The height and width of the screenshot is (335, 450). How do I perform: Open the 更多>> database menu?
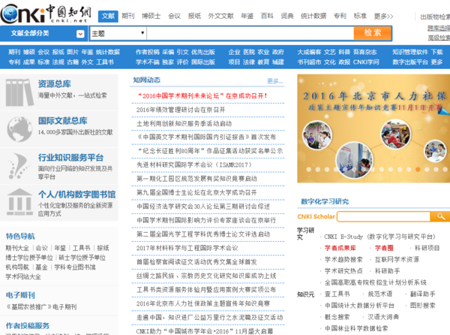(383, 16)
